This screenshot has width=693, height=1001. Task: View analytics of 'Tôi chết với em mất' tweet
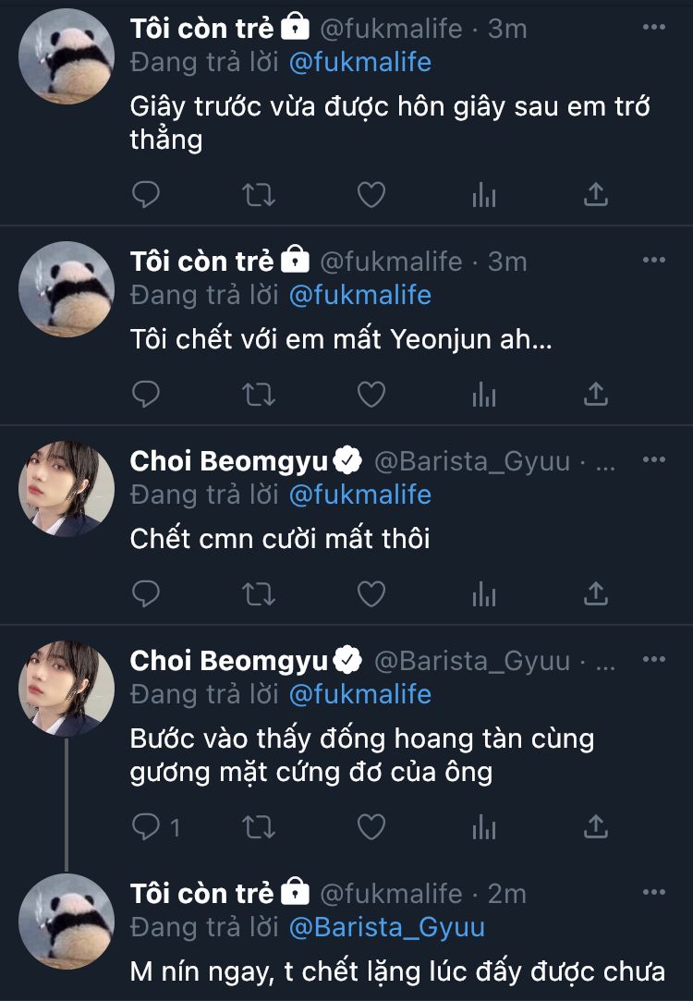click(x=484, y=395)
